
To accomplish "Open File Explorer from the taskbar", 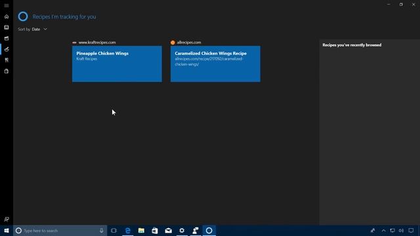I will 141,231.
